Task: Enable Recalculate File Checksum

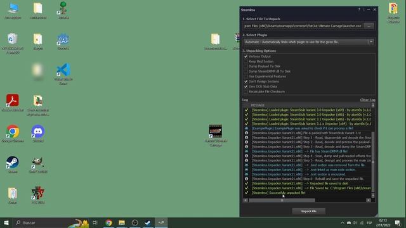Action: click(x=246, y=91)
